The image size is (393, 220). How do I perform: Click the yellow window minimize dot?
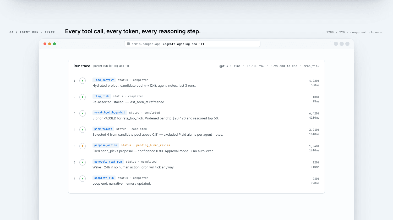pos(50,44)
